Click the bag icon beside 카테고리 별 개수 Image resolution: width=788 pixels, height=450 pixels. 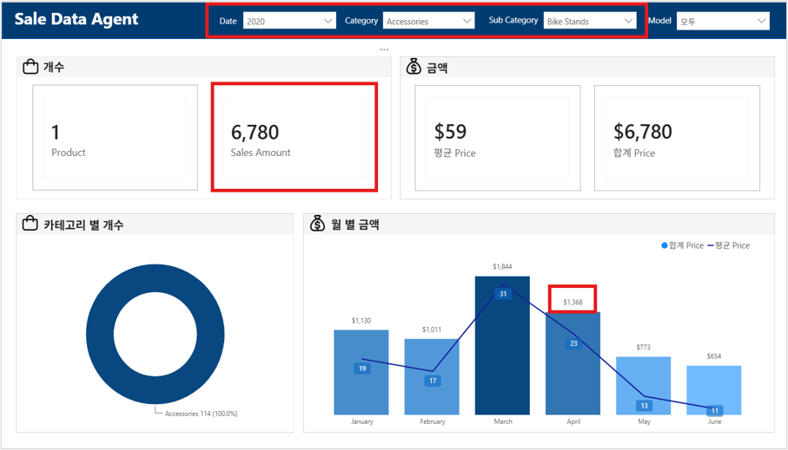pos(30,223)
